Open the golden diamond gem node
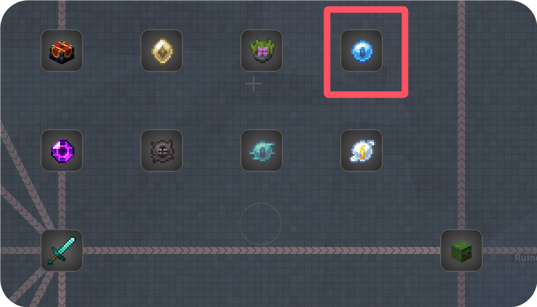Image resolution: width=537 pixels, height=307 pixels. click(162, 51)
